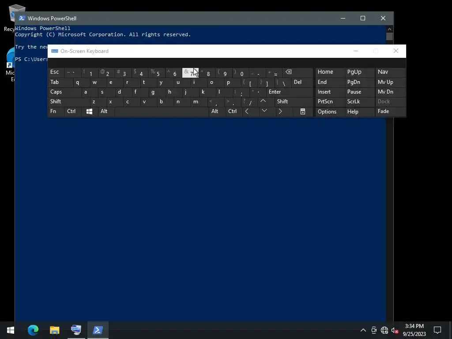Click the muted volume tray icon
Viewport: 452px width, 339px height.
tap(395, 330)
